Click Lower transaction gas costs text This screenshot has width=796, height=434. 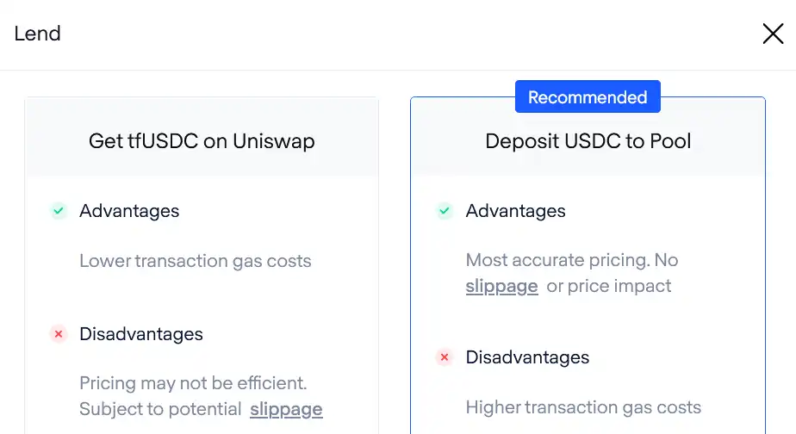click(x=196, y=261)
